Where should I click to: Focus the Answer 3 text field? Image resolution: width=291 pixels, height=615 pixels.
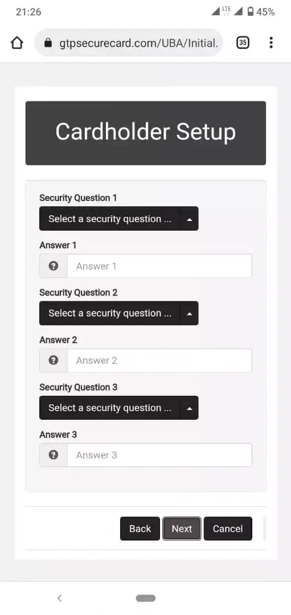pos(159,455)
